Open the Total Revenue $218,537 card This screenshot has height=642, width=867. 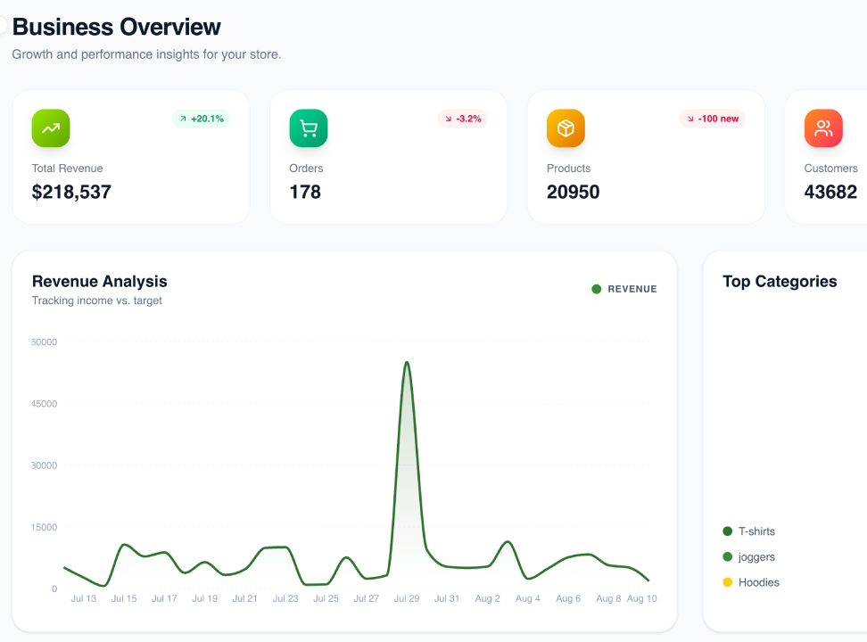tap(131, 157)
